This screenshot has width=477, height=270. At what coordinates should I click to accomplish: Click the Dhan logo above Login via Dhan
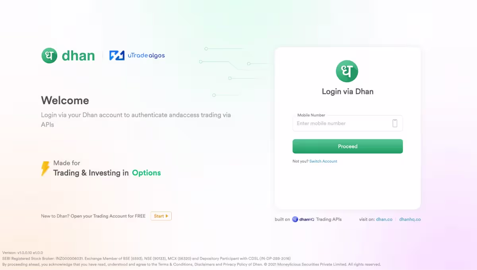pos(347,71)
